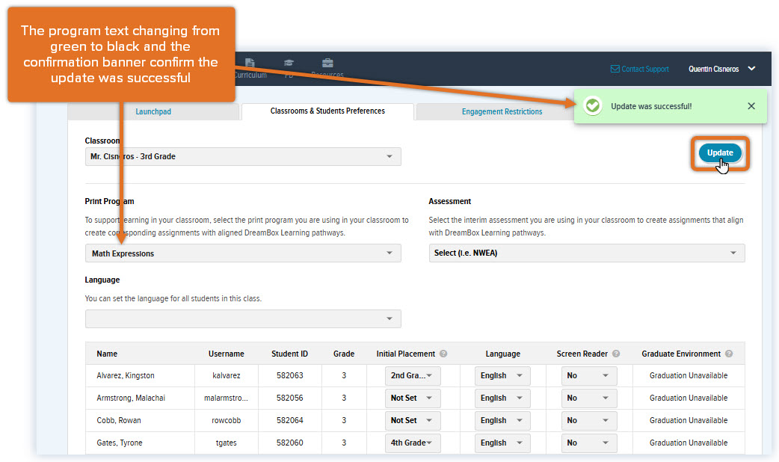779x462 pixels.
Task: Click Graduation Unavailable for Alvarez Kingston
Action: coord(688,375)
